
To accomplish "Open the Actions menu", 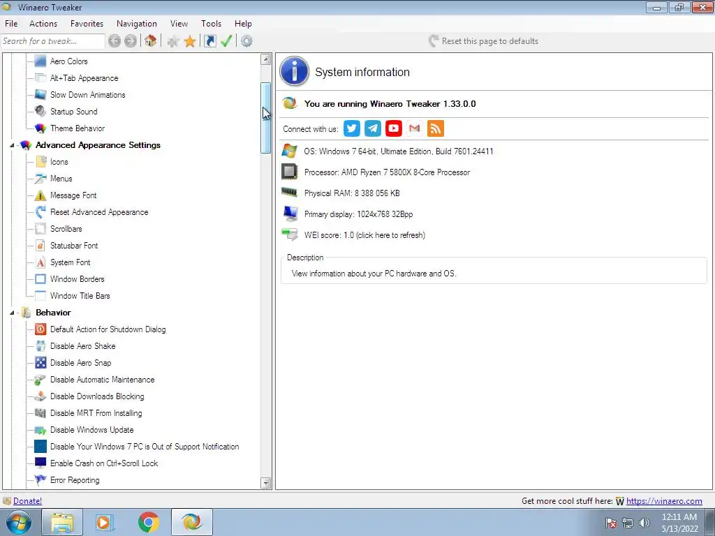I will pos(43,24).
